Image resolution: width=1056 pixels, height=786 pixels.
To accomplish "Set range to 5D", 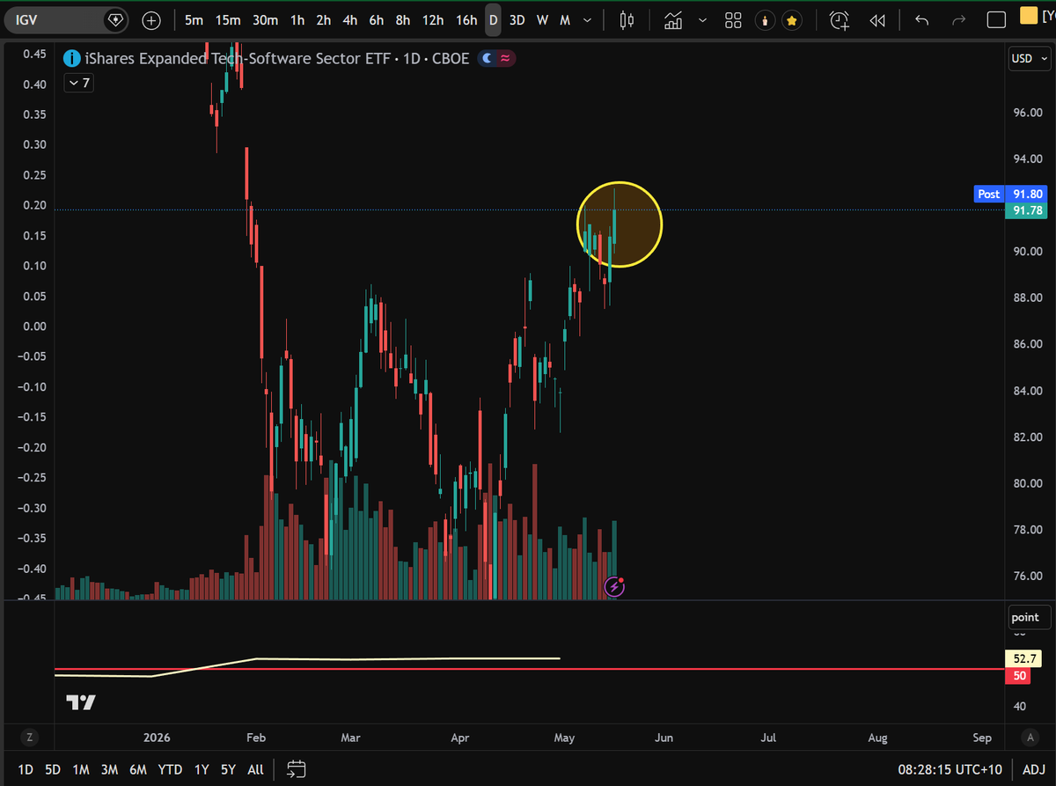I will point(53,769).
